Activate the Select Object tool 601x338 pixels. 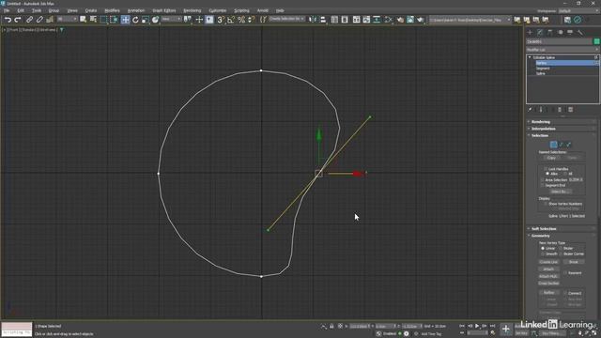pyautogui.click(x=84, y=20)
